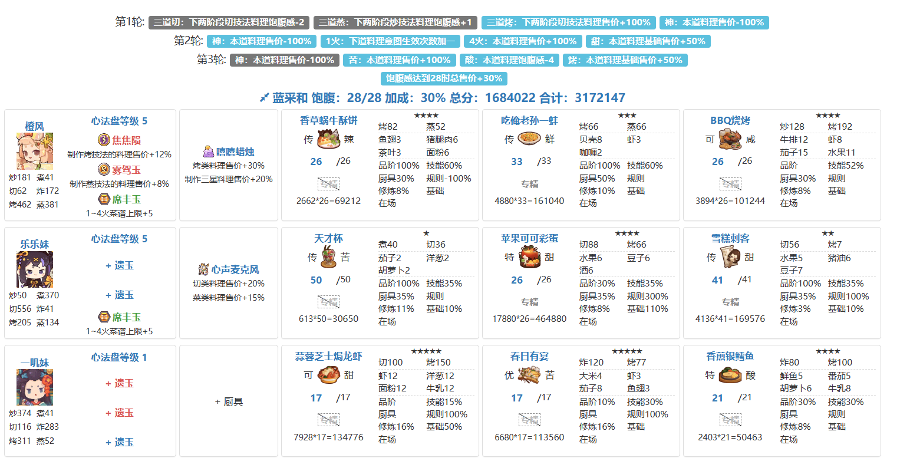Select the 4火 round 2 rule tag
Viewport: 910px width, 461px height.
coord(523,41)
